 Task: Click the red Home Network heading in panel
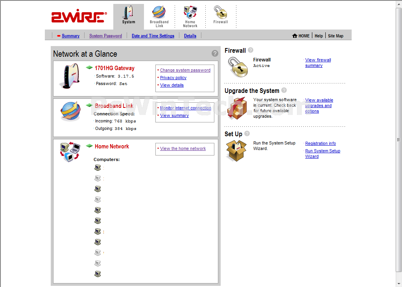112,146
